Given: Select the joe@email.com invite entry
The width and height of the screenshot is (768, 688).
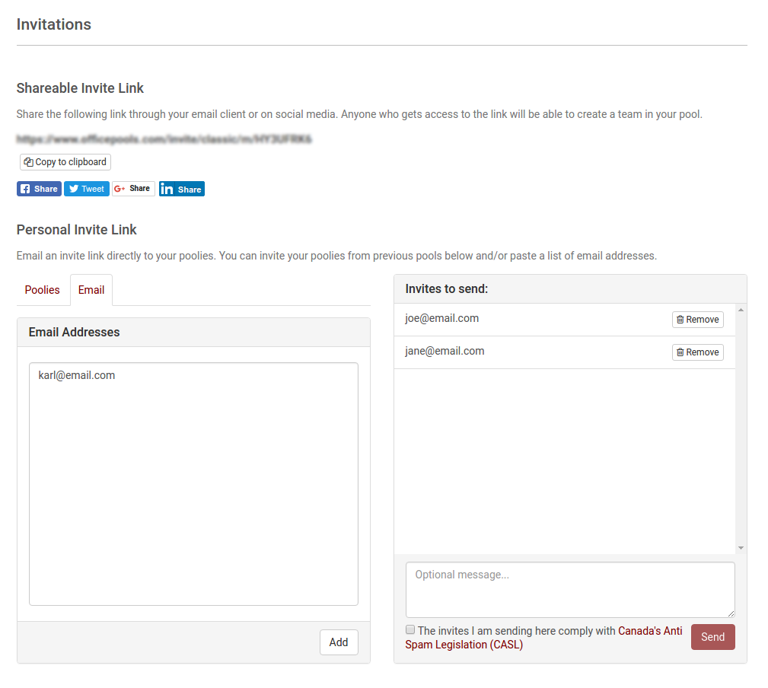Looking at the screenshot, I should (x=442, y=319).
